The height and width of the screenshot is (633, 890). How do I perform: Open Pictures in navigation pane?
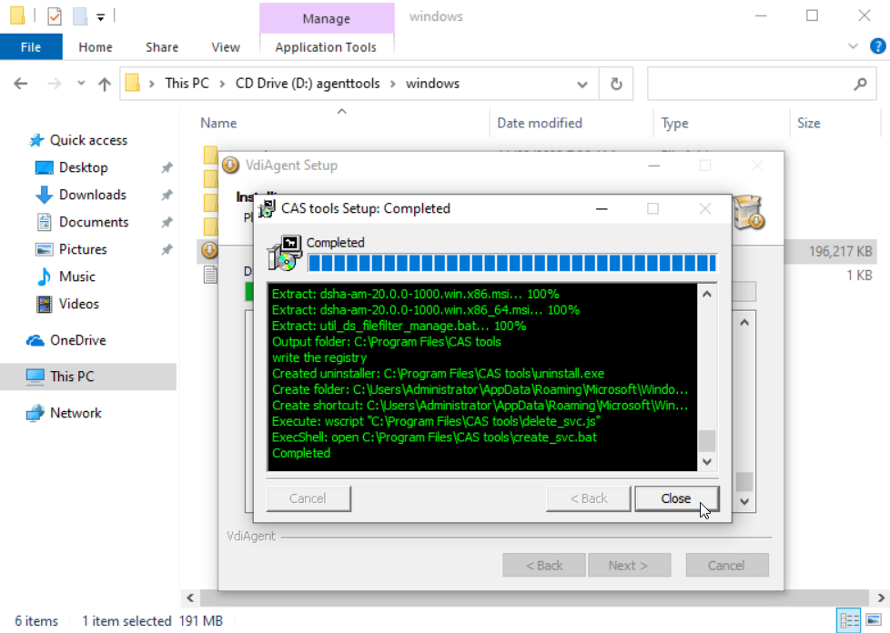point(83,249)
